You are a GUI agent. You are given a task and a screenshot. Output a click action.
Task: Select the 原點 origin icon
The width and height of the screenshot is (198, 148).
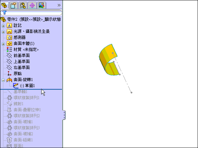point(9,74)
